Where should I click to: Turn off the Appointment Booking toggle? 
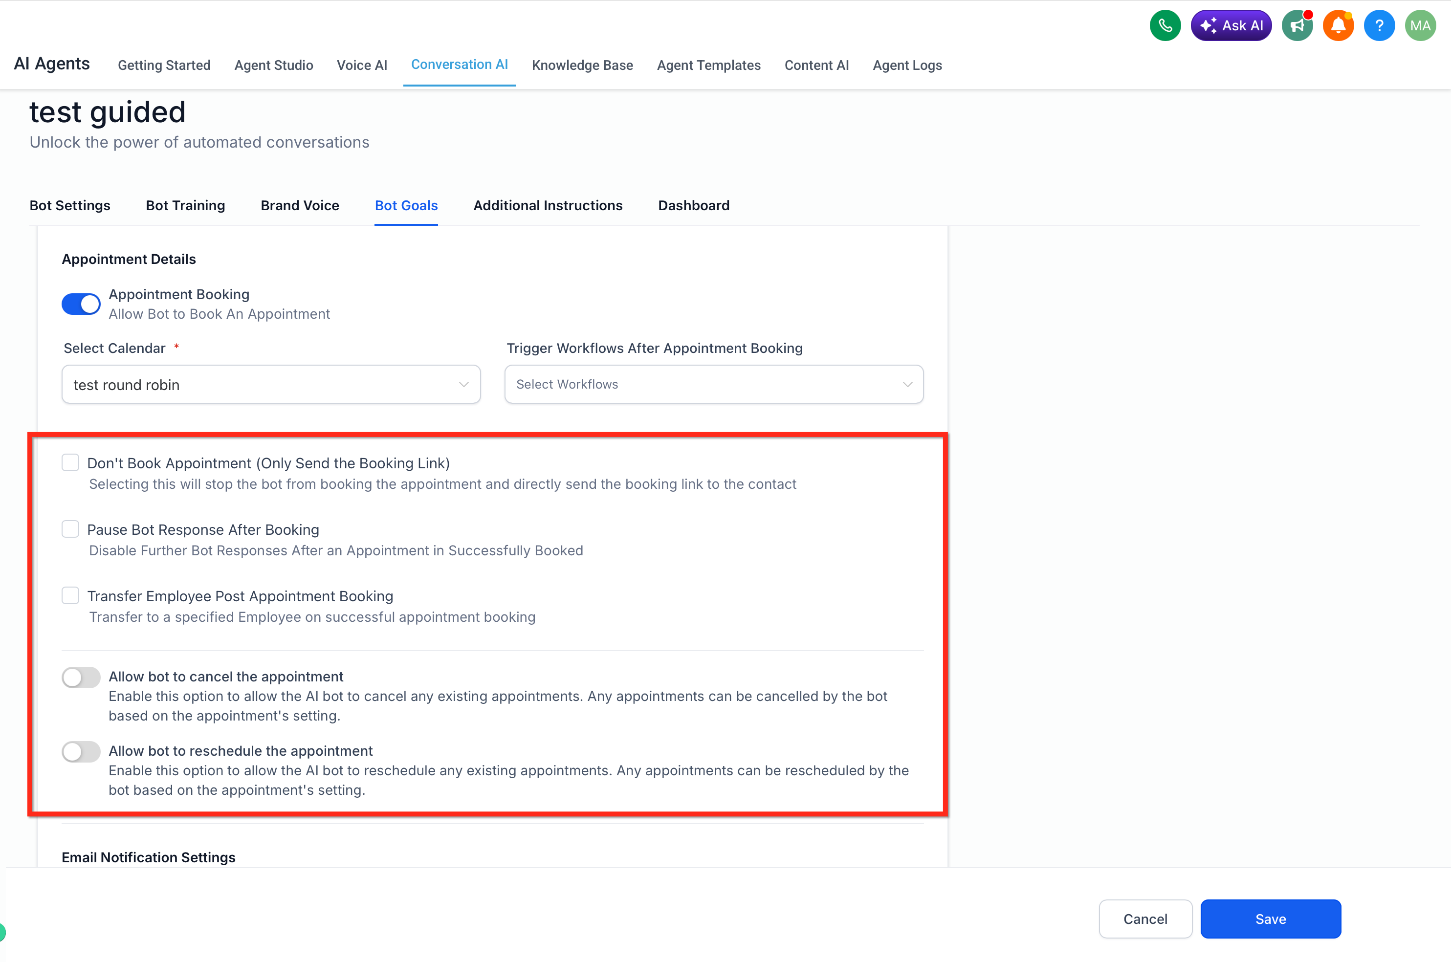(x=81, y=304)
